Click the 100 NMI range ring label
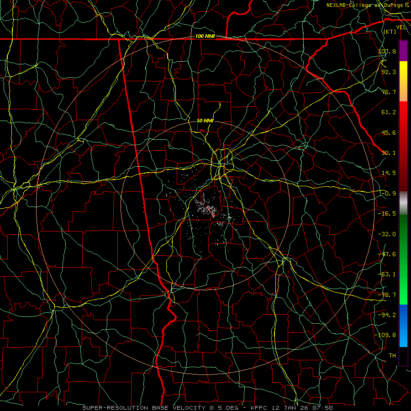The height and width of the screenshot is (411, 411). point(205,36)
